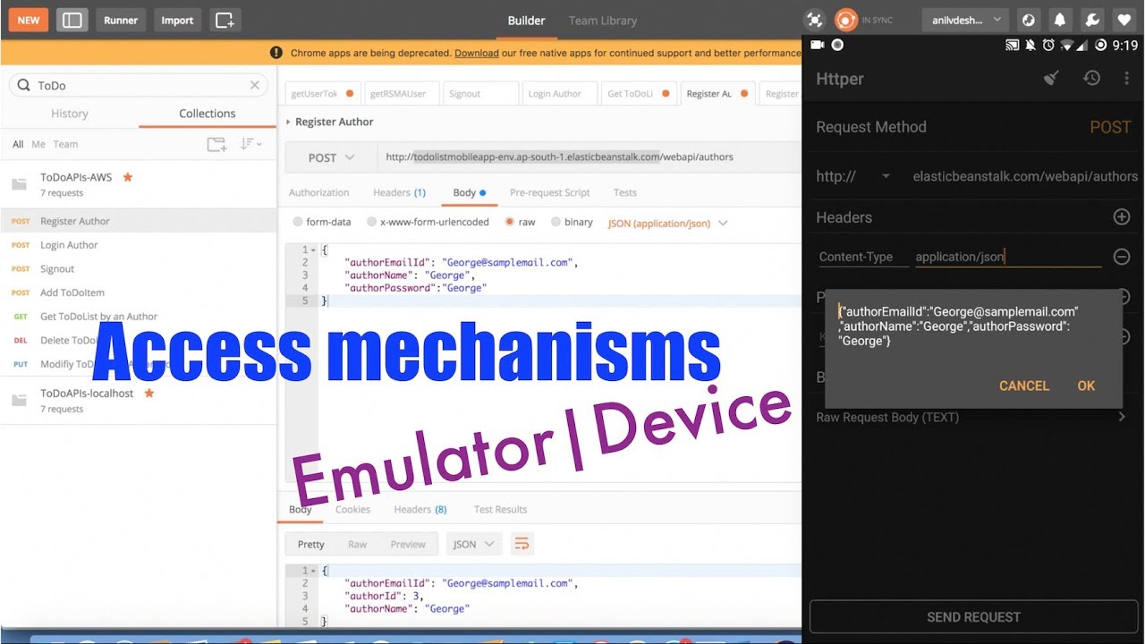Open the Team Library tab
The height and width of the screenshot is (644, 1145).
click(x=603, y=21)
